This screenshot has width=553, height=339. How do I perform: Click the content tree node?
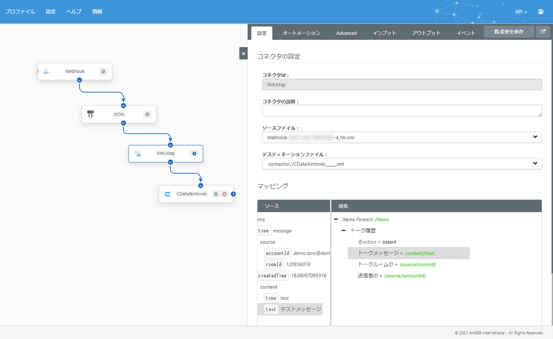pyautogui.click(x=269, y=287)
